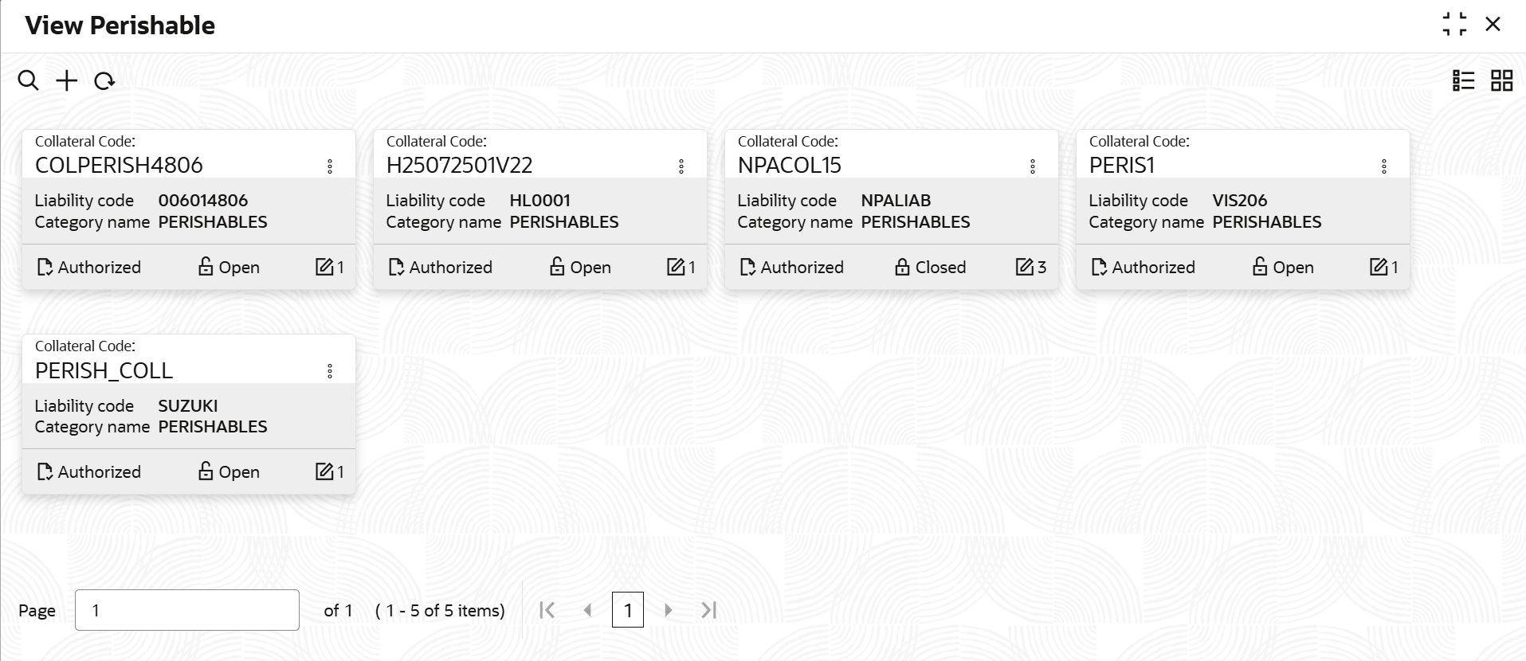Click the View Perishable title
This screenshot has height=661, width=1526.
point(119,25)
